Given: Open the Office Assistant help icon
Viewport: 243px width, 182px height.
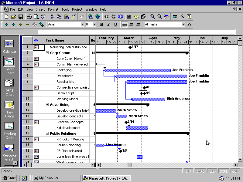Looking at the screenshot, I should 189,17.
